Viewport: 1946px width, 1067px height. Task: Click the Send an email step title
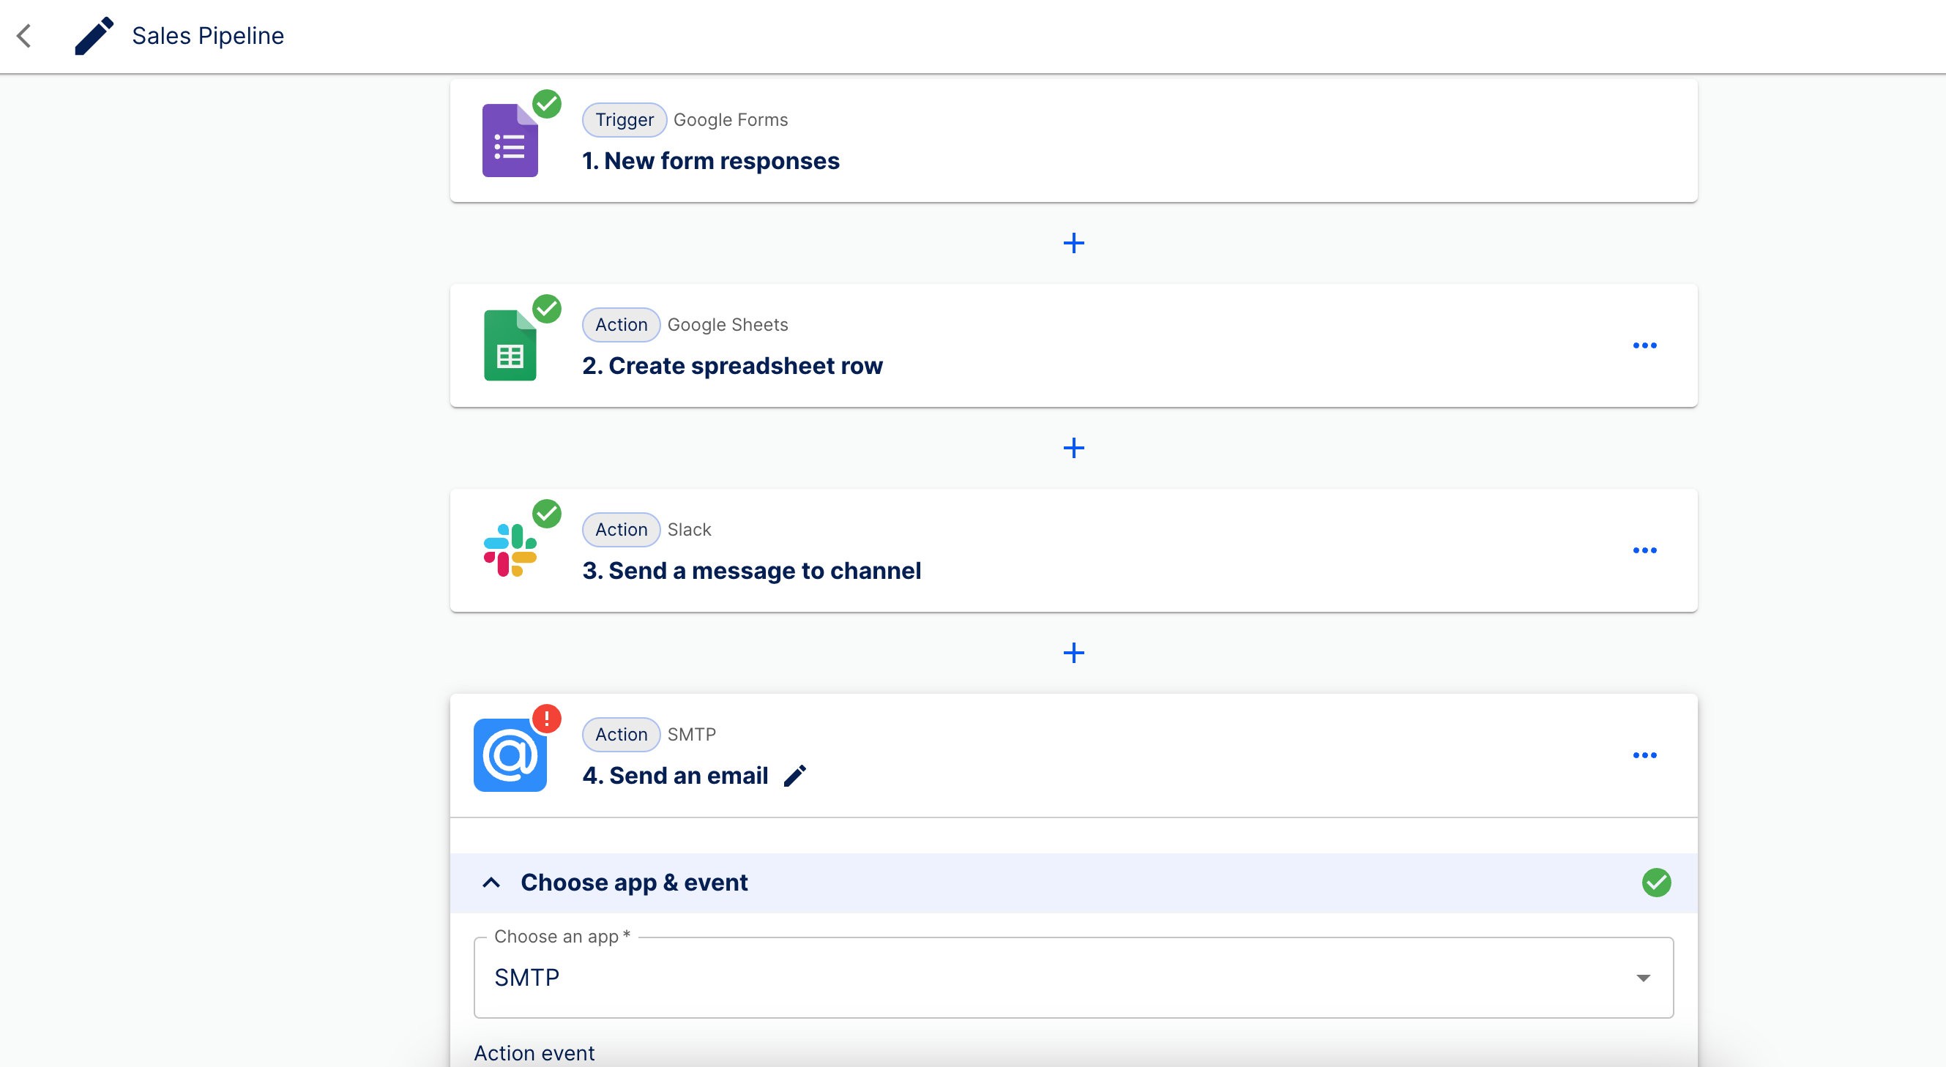pyautogui.click(x=674, y=776)
